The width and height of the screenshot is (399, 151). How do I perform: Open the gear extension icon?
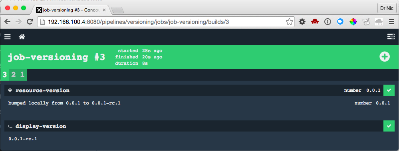point(302,22)
